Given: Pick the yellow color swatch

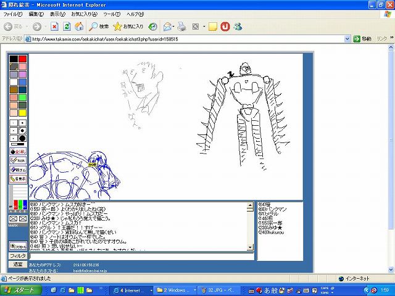Looking at the screenshot, I should coord(22,113).
